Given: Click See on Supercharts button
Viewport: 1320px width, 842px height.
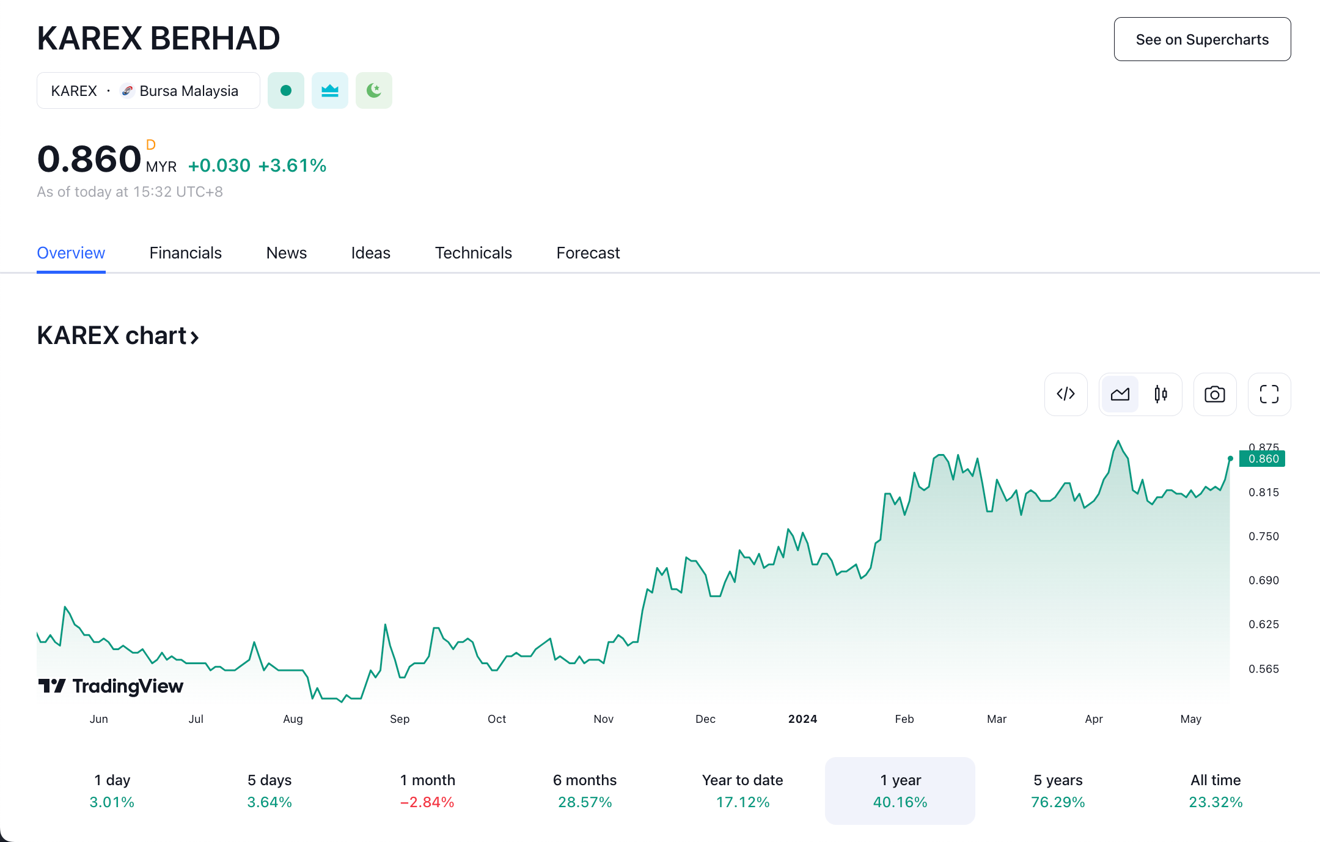Looking at the screenshot, I should pos(1201,39).
